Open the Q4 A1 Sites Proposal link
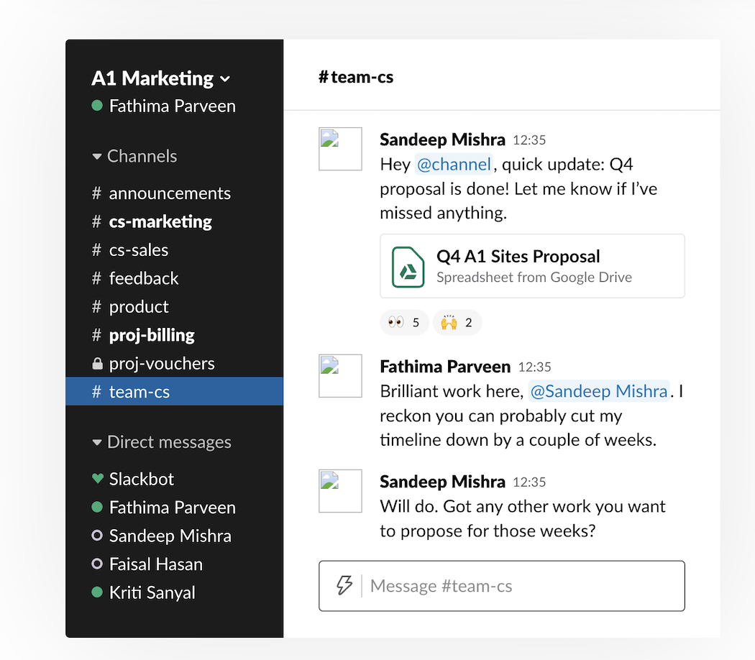 [516, 256]
